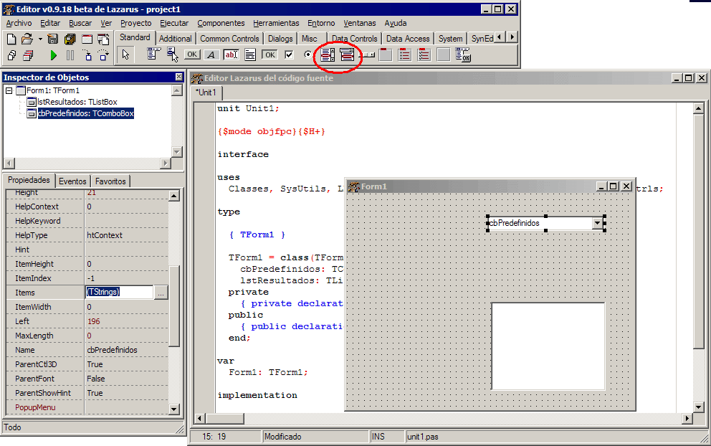This screenshot has width=711, height=446.
Task: Select the TComboBox component icon
Action: (347, 54)
